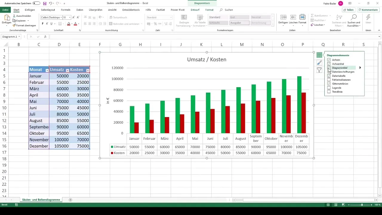Click the formula bar input
The image size is (382, 215).
(x=215, y=37)
